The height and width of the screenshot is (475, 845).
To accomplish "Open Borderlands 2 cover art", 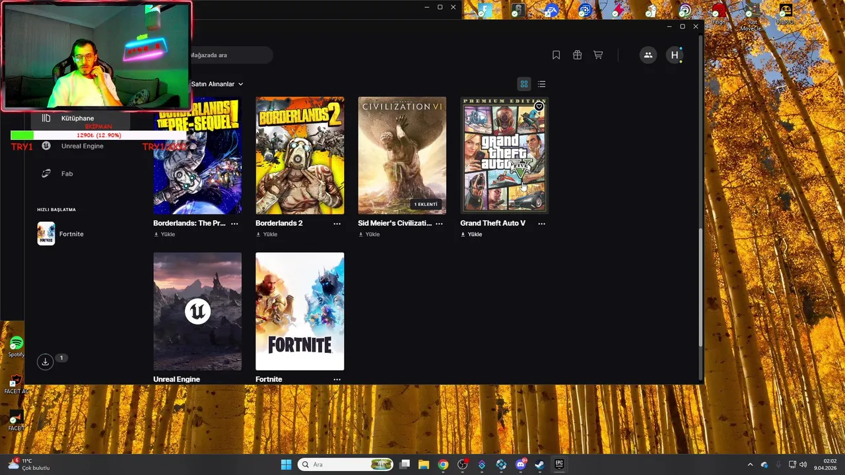I will tap(300, 156).
